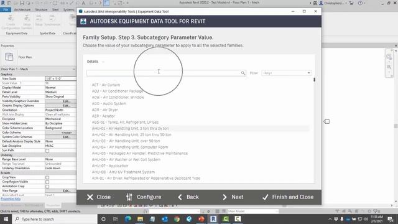Open the Windows notification center icon
The image size is (398, 224).
coord(391,219)
